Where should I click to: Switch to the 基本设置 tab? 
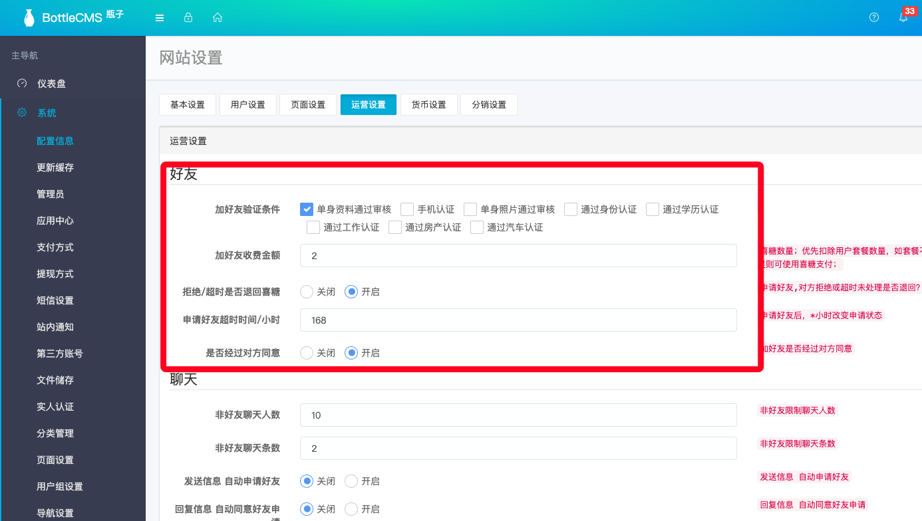pyautogui.click(x=188, y=105)
